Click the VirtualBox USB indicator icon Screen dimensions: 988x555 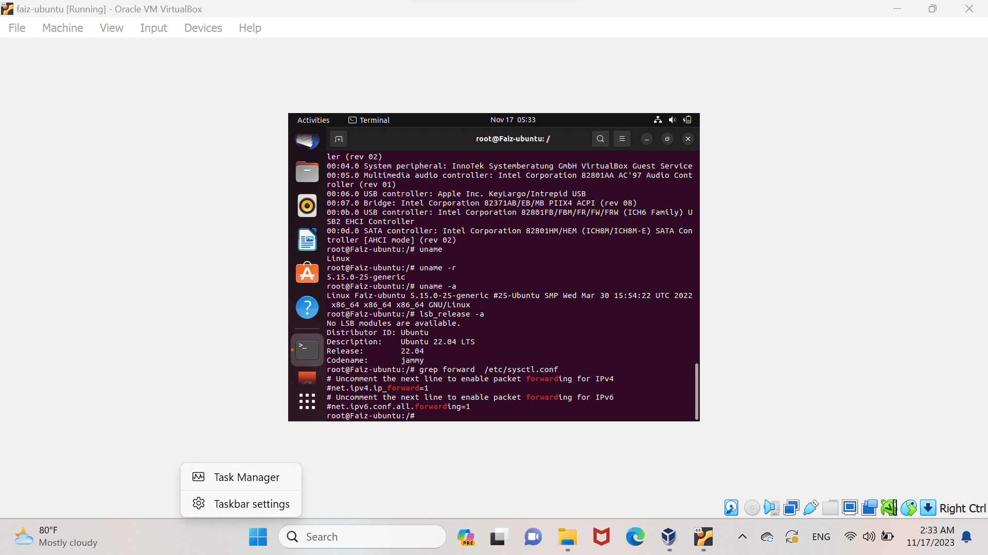810,508
